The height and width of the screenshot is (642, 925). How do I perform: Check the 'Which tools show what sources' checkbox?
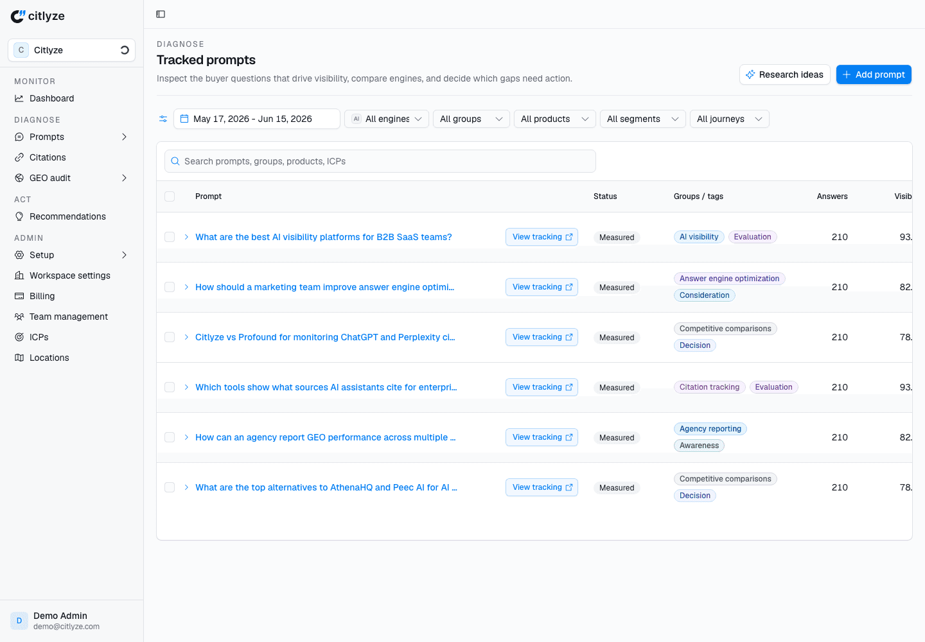tap(170, 387)
